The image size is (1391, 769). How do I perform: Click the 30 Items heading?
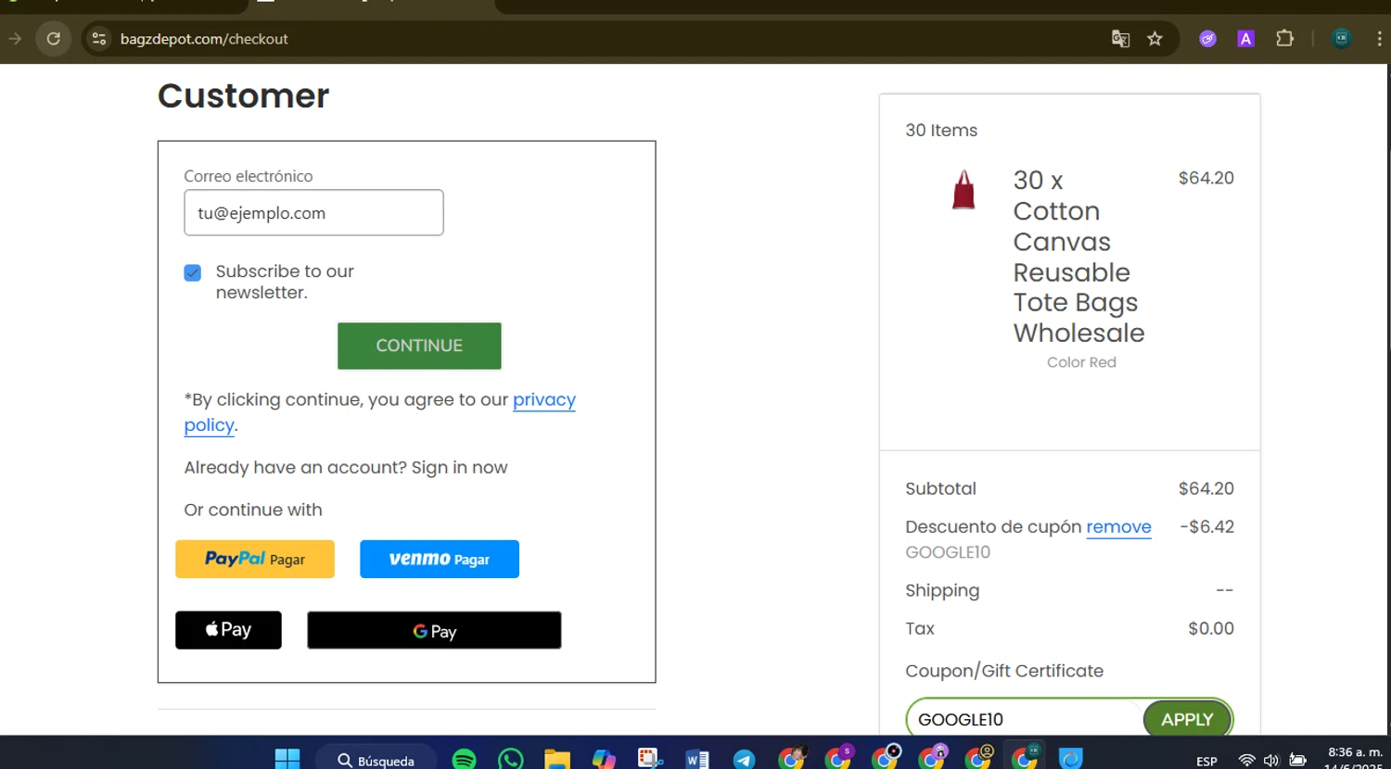click(x=941, y=131)
